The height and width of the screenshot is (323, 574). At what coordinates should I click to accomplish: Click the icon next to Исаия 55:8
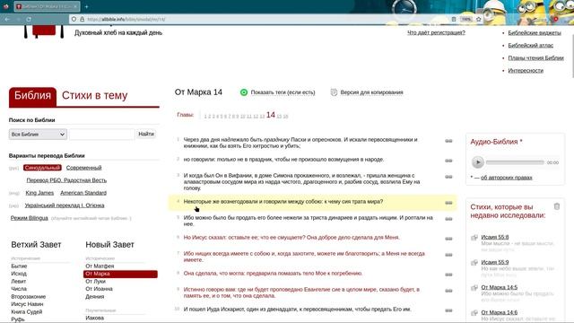pos(474,238)
